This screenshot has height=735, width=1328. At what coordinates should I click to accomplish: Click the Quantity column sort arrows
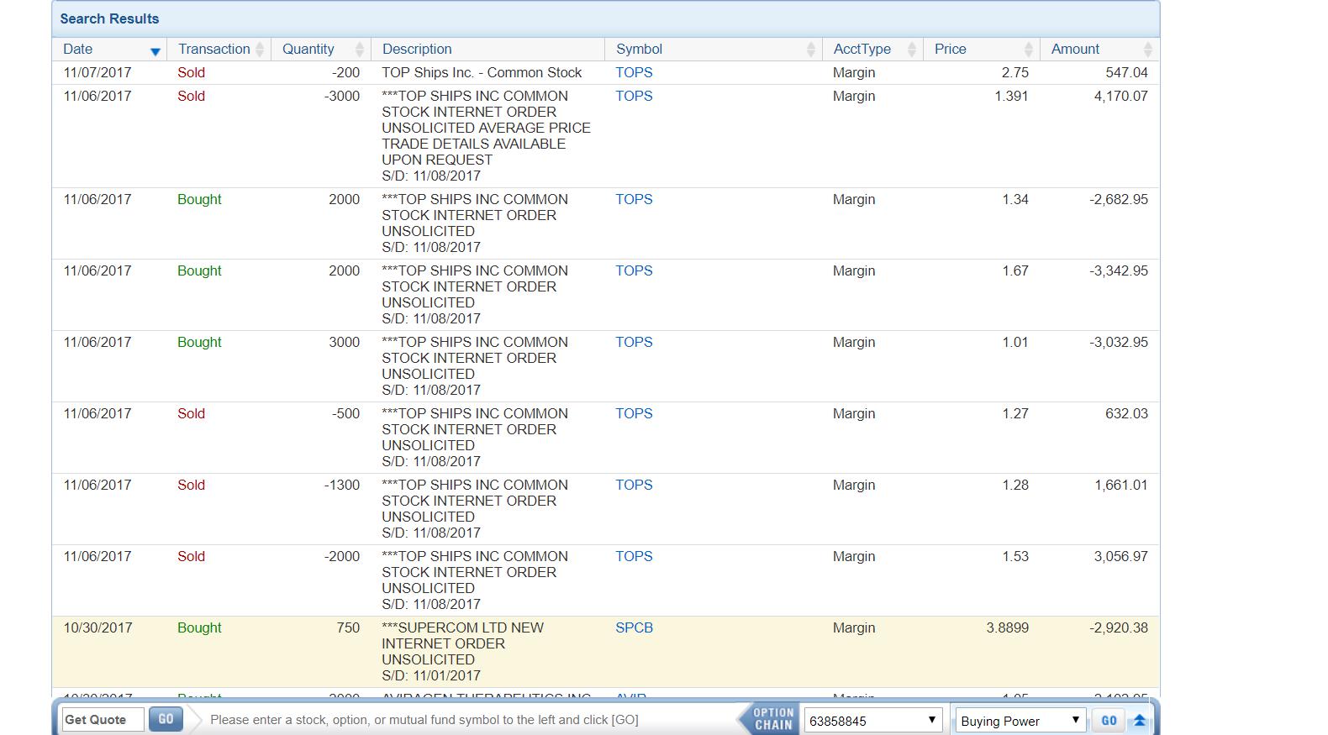tap(360, 50)
